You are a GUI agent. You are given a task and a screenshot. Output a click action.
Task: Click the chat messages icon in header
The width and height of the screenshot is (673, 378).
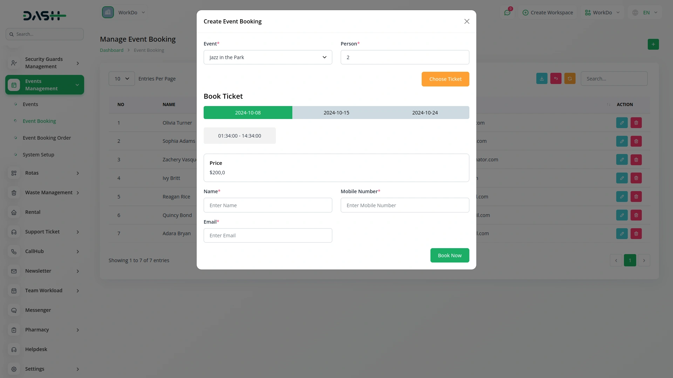pos(507,13)
